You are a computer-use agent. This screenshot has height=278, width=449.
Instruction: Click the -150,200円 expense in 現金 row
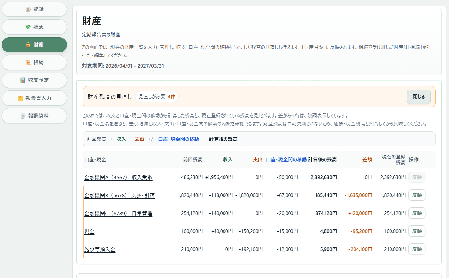click(x=251, y=231)
